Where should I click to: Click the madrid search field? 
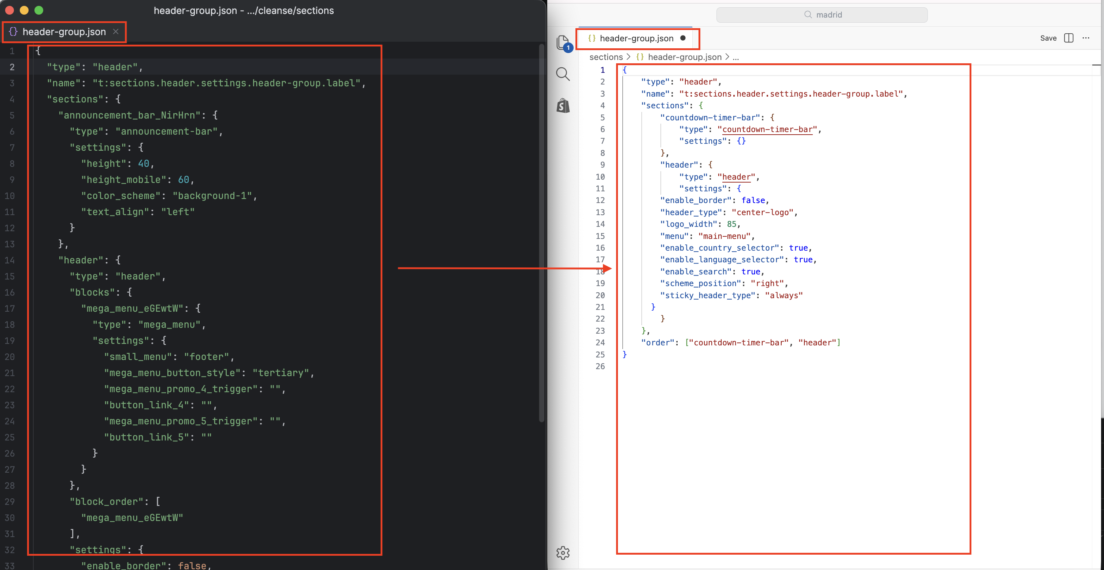click(x=822, y=15)
